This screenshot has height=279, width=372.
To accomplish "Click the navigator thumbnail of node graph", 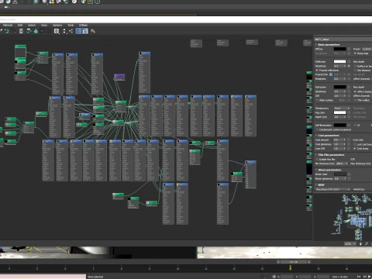I will [x=343, y=216].
